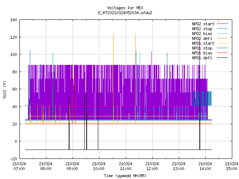Click the black NPD1 defl line swatch
Screen dimensions: 239x179
222,58
